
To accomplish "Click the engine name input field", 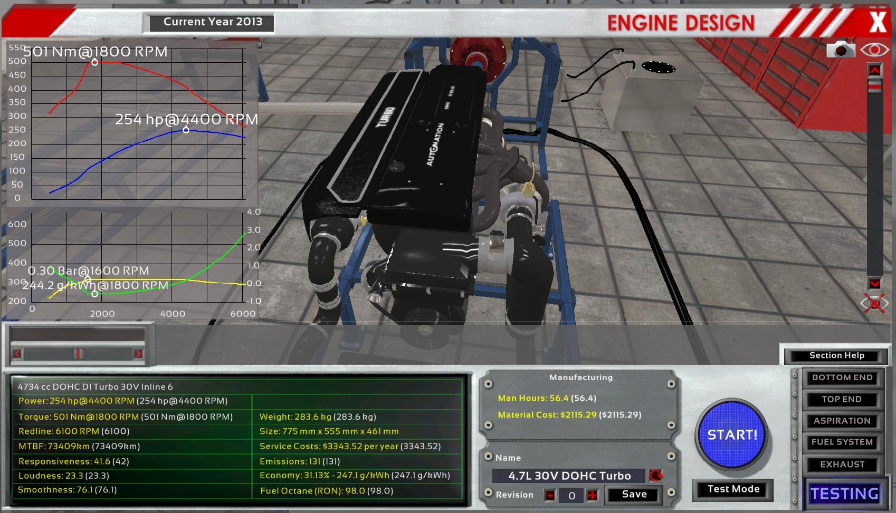I will coord(569,476).
